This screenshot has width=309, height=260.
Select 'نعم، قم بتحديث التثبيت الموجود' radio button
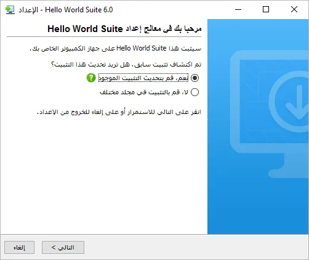click(195, 78)
